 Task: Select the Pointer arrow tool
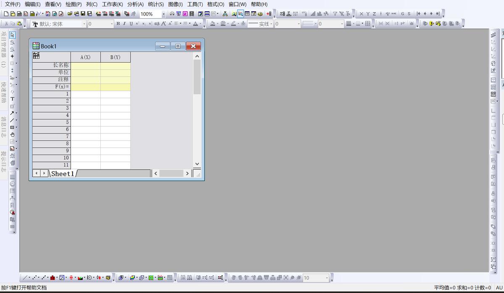[12, 35]
